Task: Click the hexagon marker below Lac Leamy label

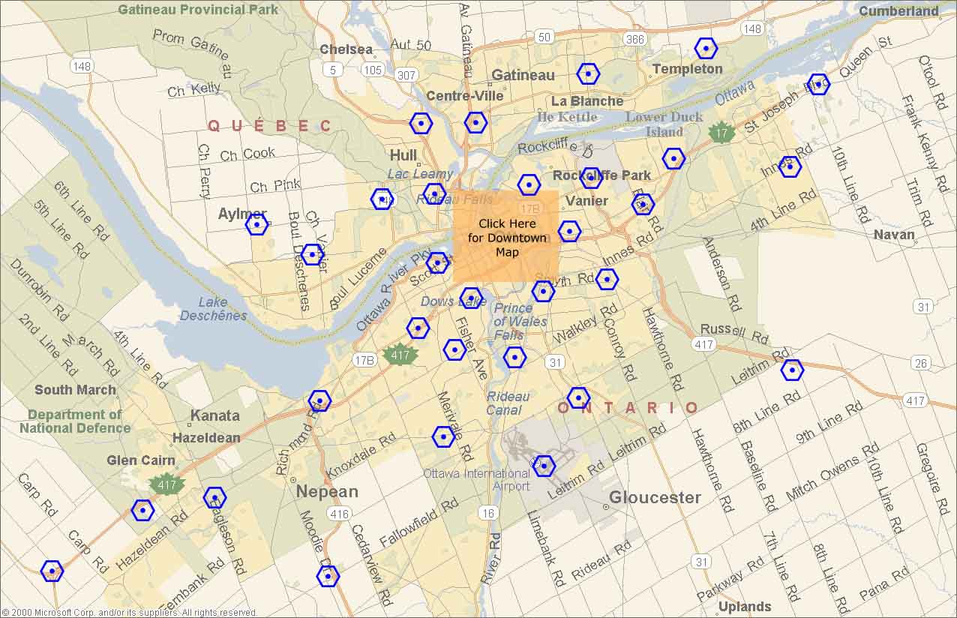Action: (x=434, y=194)
